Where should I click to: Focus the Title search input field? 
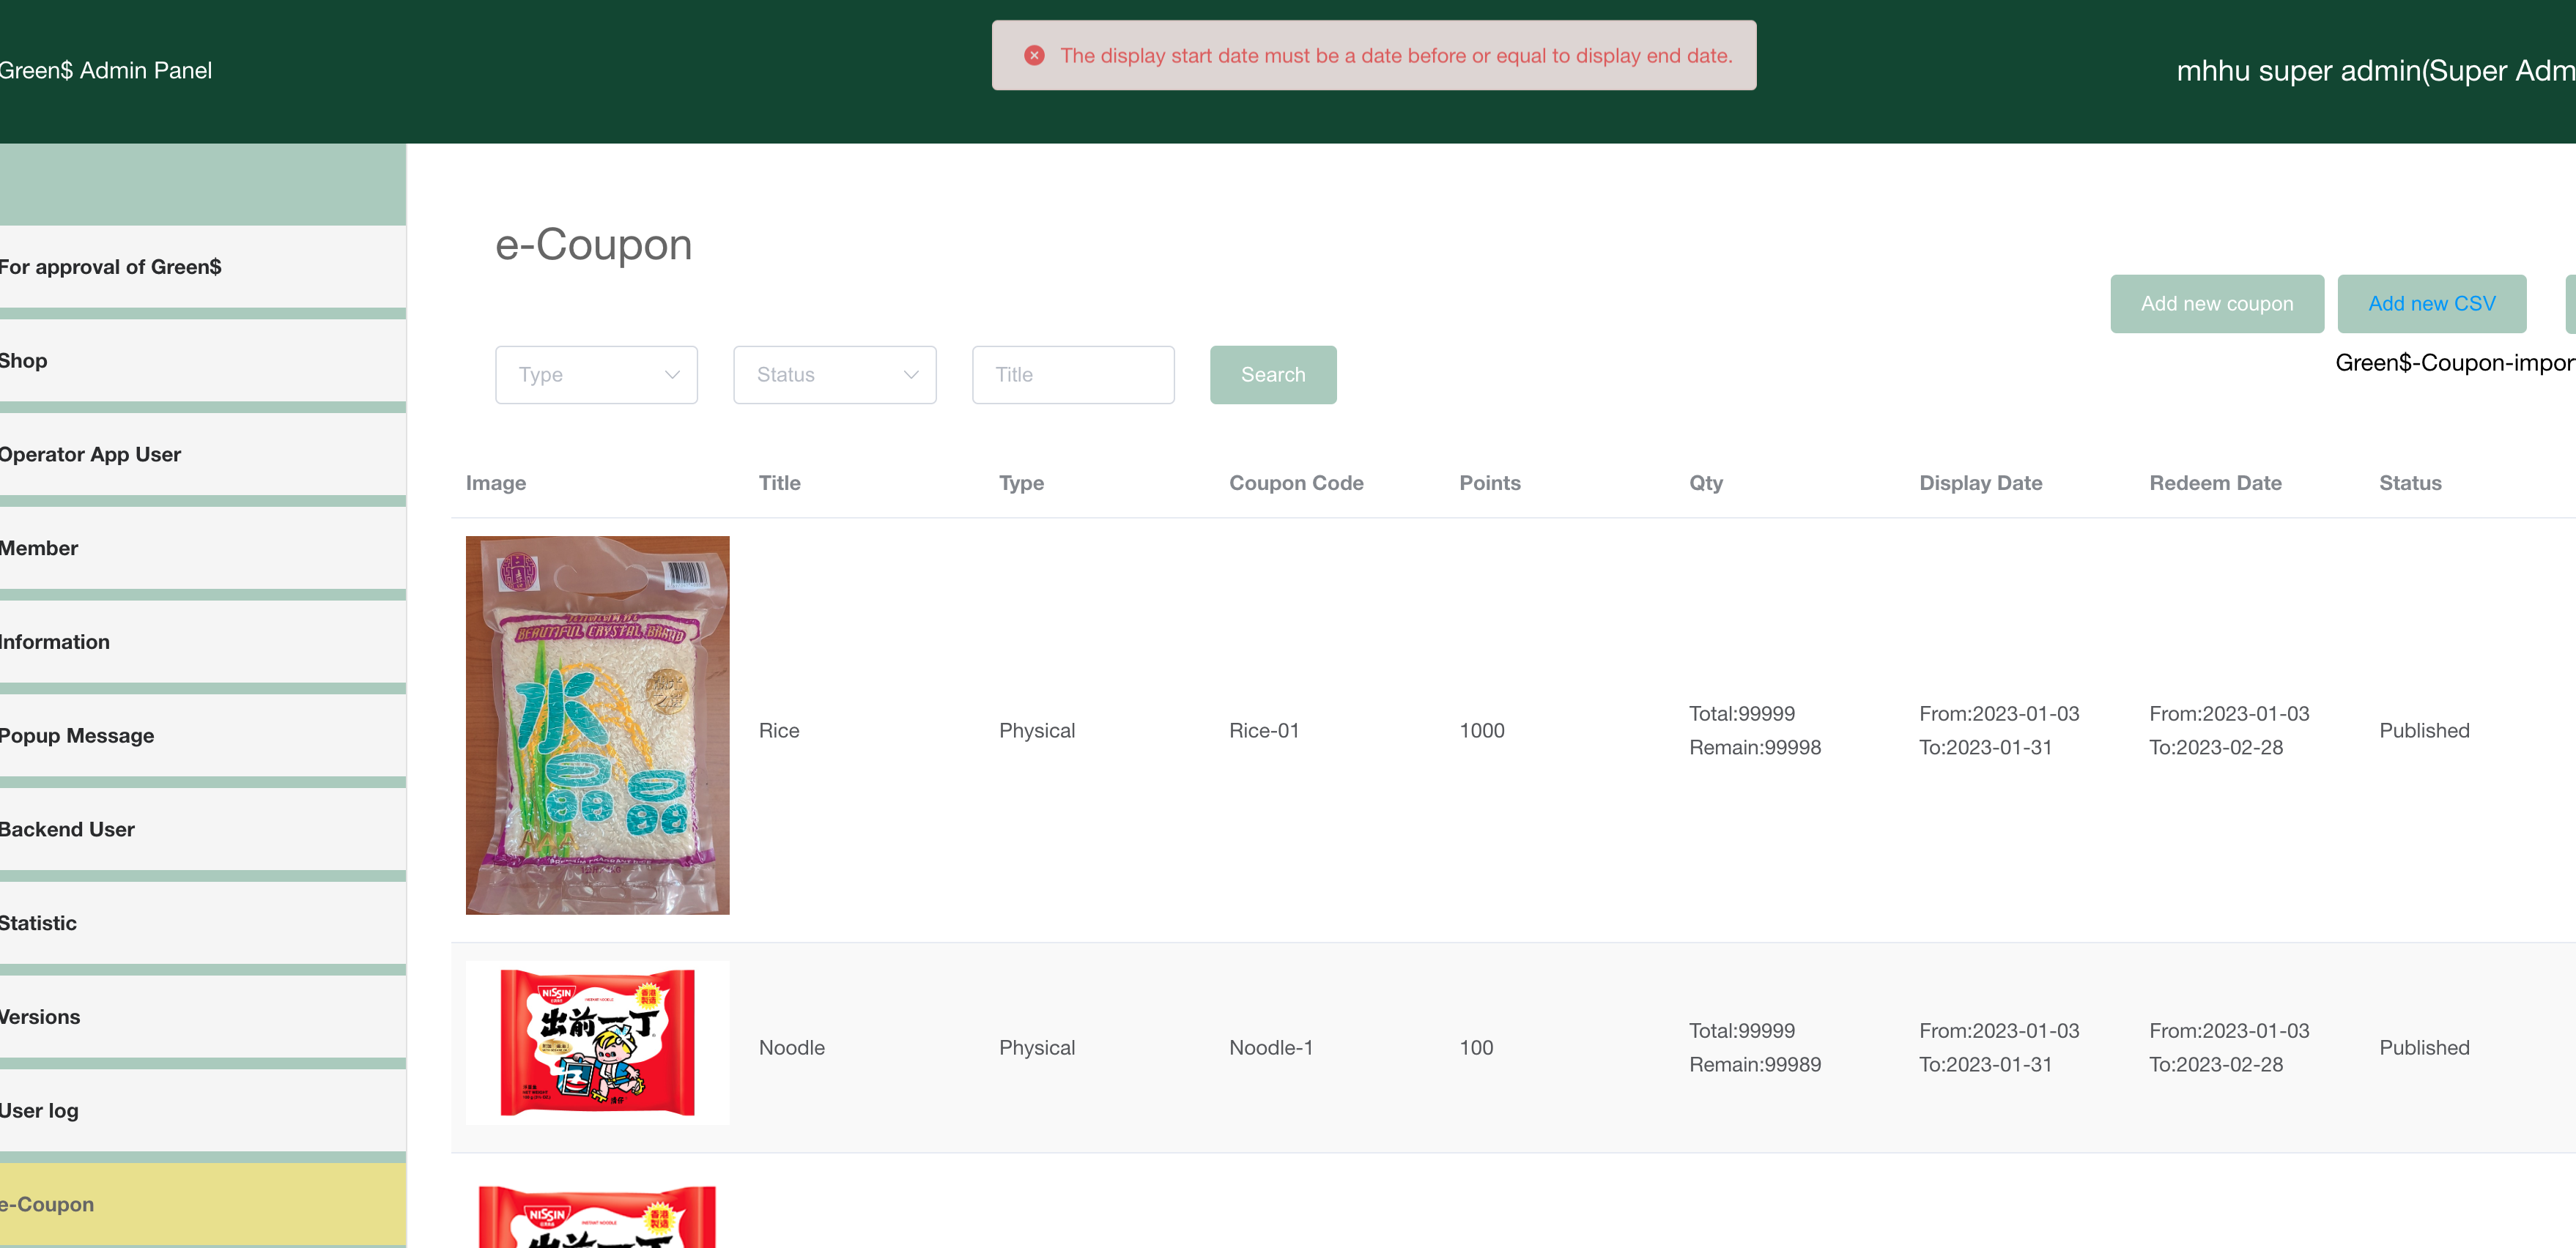[x=1072, y=375]
